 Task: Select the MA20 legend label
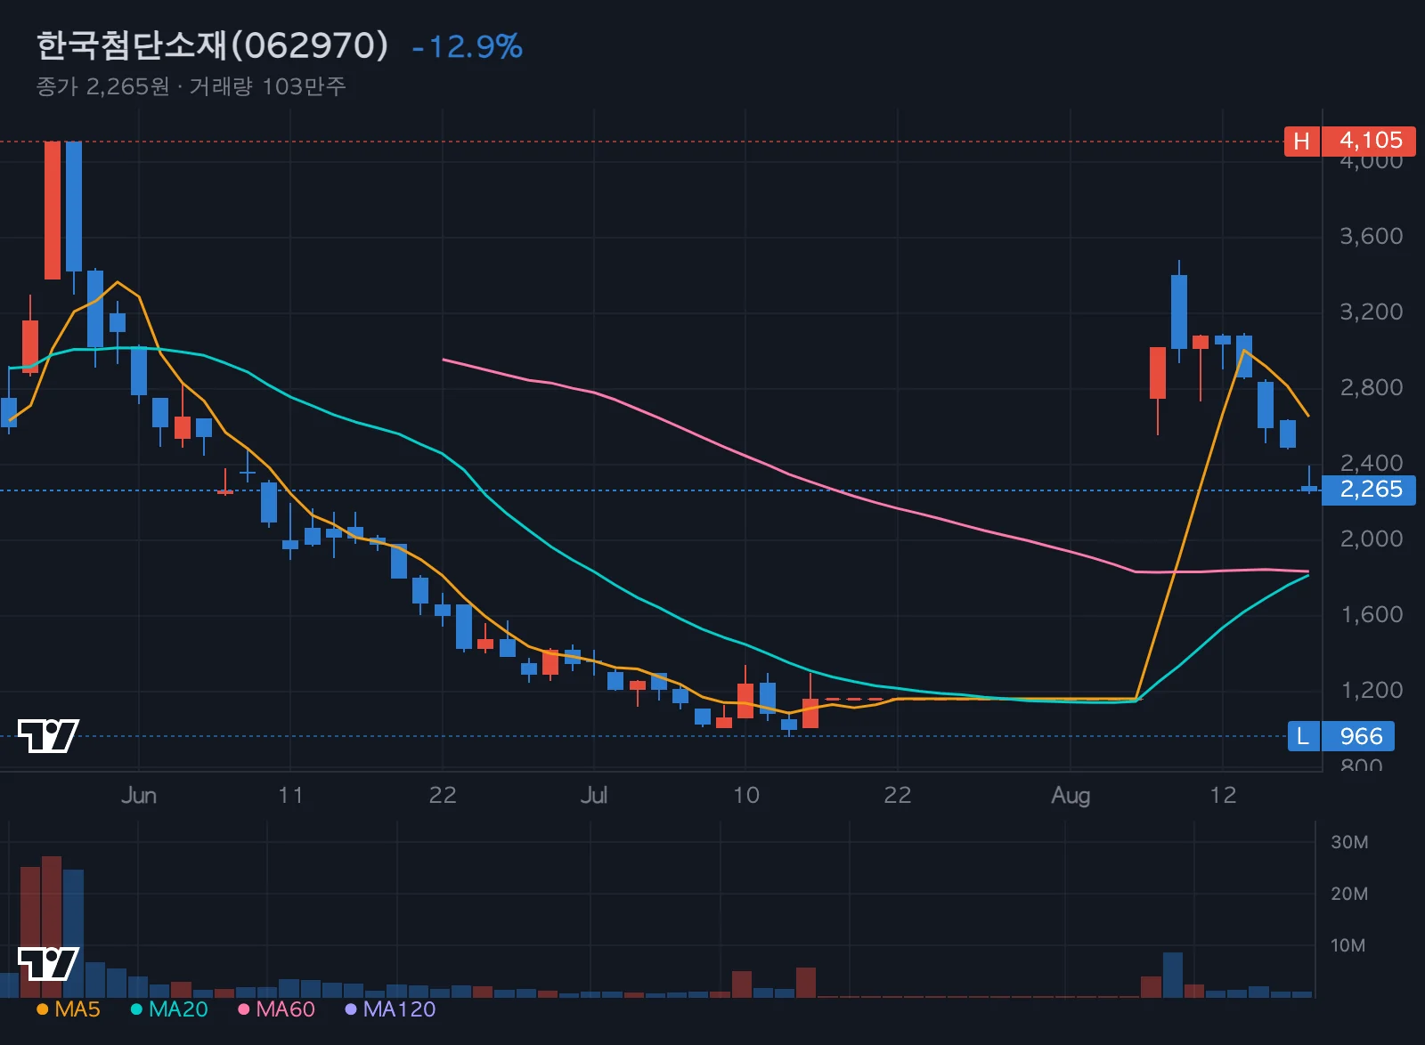click(x=178, y=1009)
